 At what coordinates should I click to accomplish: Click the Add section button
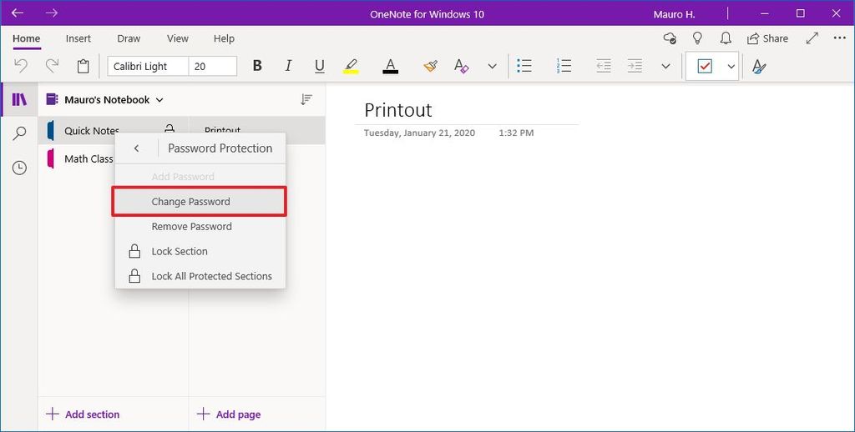[83, 414]
